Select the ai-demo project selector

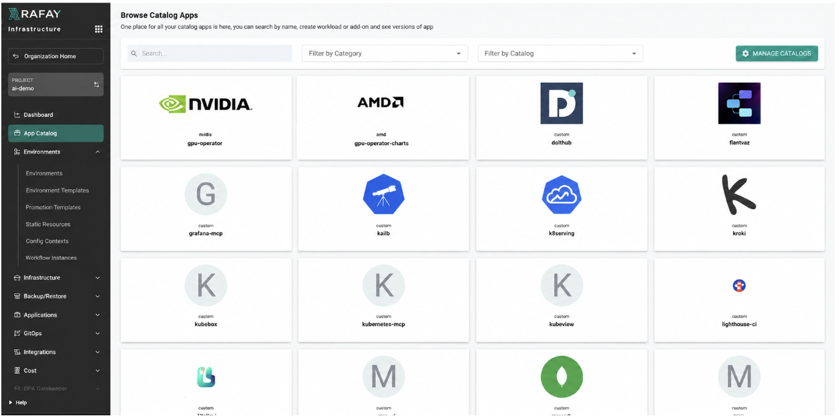pos(55,84)
